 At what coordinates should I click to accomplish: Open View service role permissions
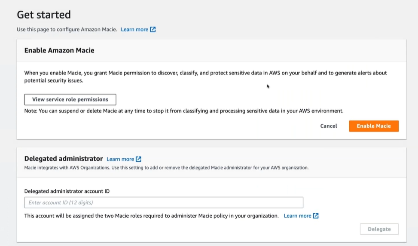pyautogui.click(x=70, y=99)
